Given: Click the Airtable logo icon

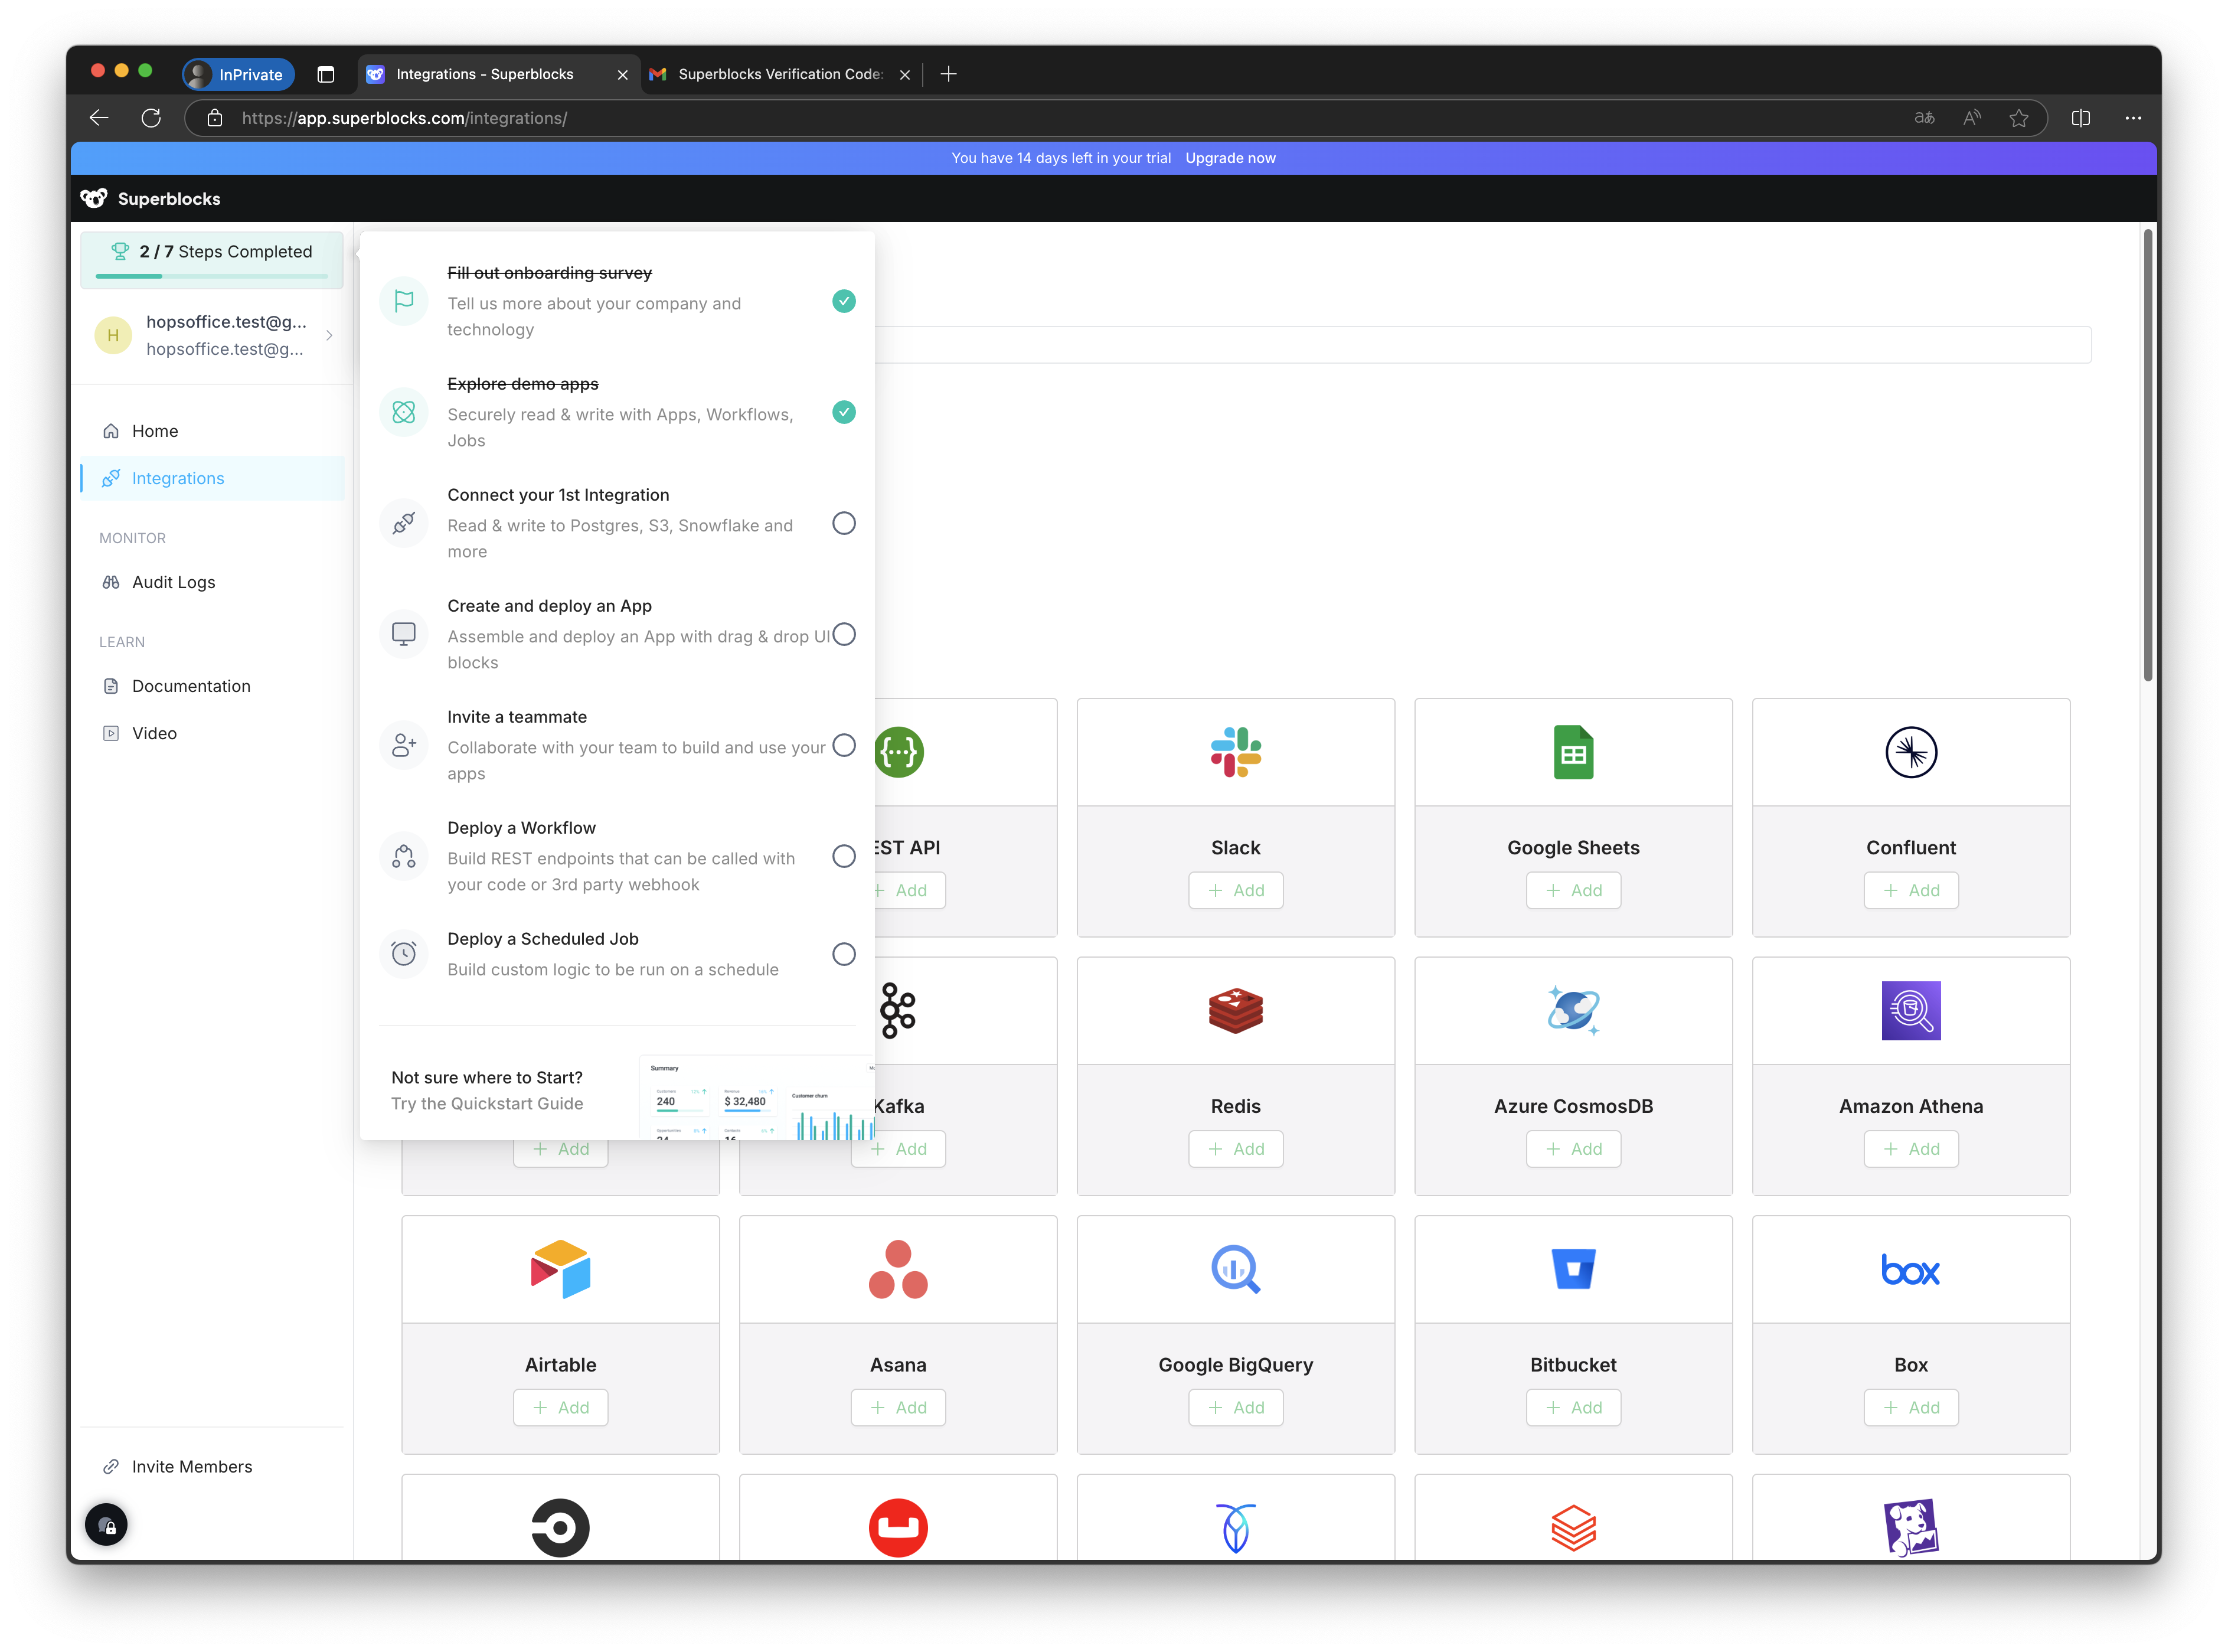Looking at the screenshot, I should 561,1269.
